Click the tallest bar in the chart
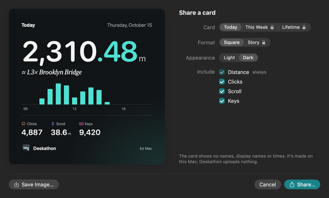Viewport: 329px width, 198px height. tap(58, 94)
